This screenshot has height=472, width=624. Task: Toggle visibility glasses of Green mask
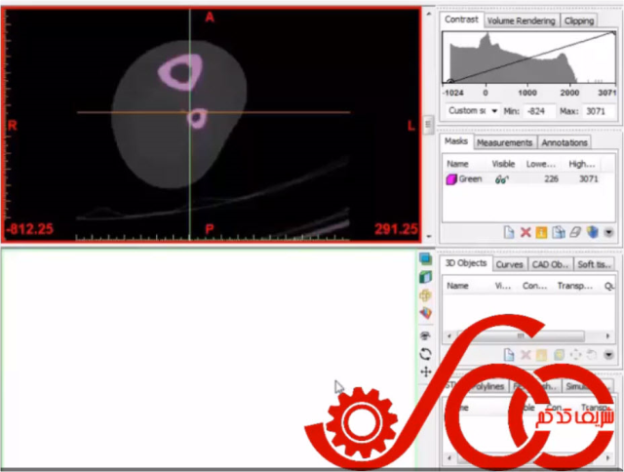[x=502, y=179]
